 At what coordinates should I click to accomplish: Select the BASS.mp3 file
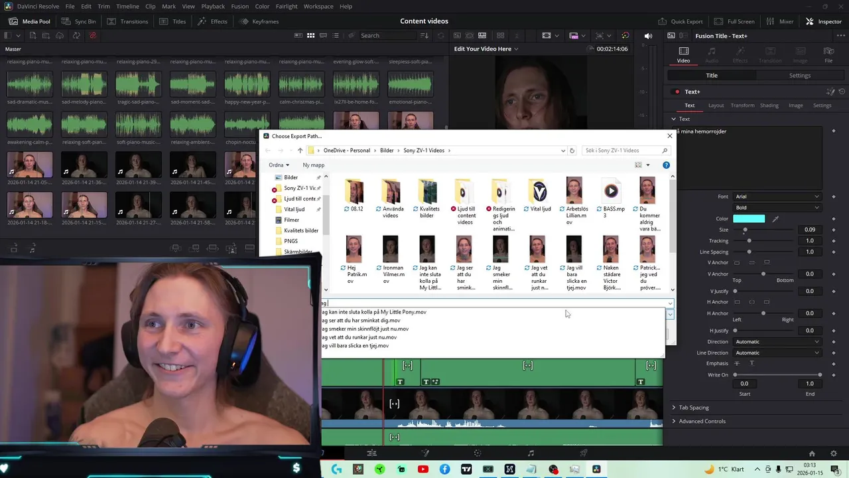tap(611, 198)
